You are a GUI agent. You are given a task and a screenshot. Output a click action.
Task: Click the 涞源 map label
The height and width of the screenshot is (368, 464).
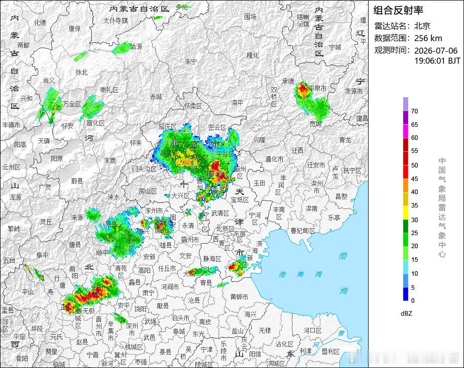pos(77,218)
